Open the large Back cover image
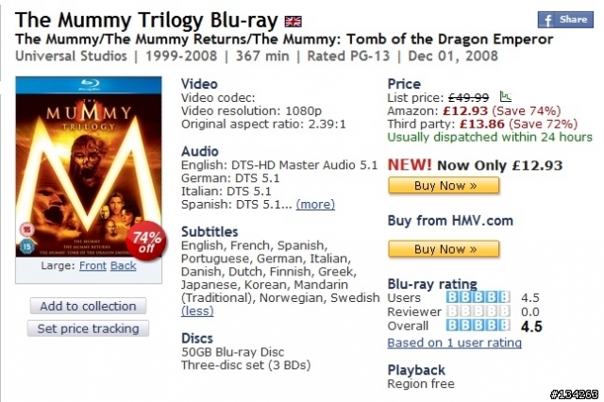 [124, 266]
